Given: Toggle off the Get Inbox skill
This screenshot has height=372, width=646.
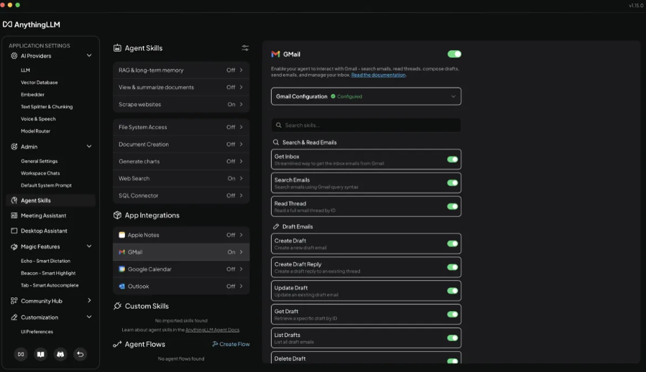Looking at the screenshot, I should pyautogui.click(x=453, y=159).
